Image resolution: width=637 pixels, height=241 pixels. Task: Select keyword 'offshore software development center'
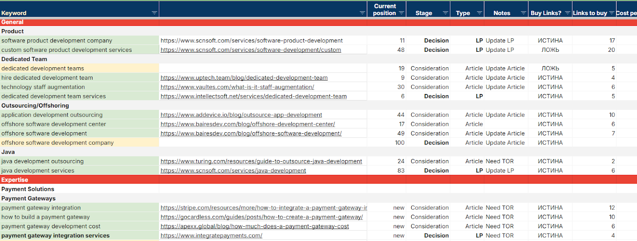point(54,124)
